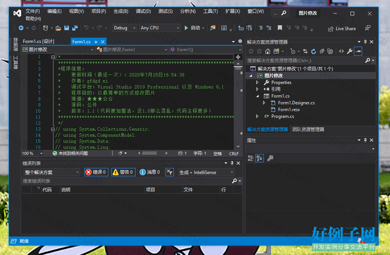Screen dimensions: 390x255
Task: Toggle the warnings 0 filter button
Action: (123, 172)
